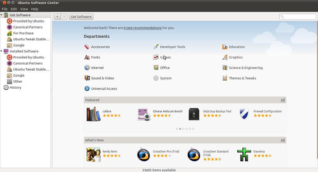Click the calibre app books icon
This screenshot has height=172, width=318.
pyautogui.click(x=93, y=114)
